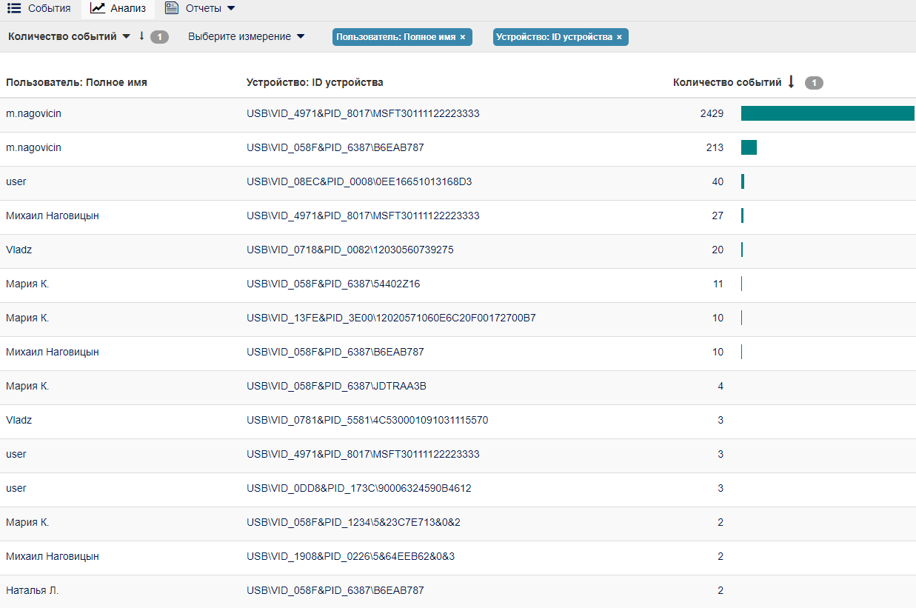Click device ID ending in JDTRAA3B
Viewport: 916px width, 608px height.
(336, 386)
